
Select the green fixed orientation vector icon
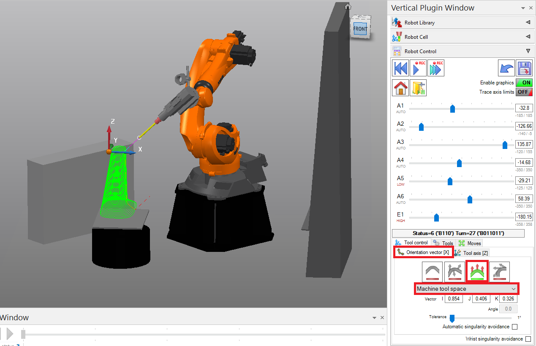pyautogui.click(x=477, y=272)
